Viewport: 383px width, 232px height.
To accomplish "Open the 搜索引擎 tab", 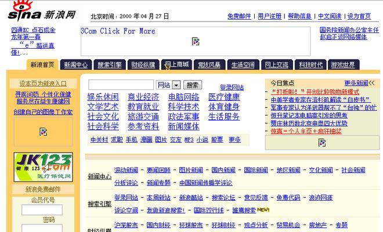I will [x=110, y=65].
